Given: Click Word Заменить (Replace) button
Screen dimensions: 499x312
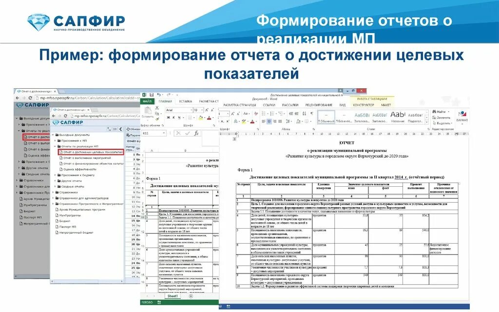Looking at the screenshot, I should click(441, 117).
